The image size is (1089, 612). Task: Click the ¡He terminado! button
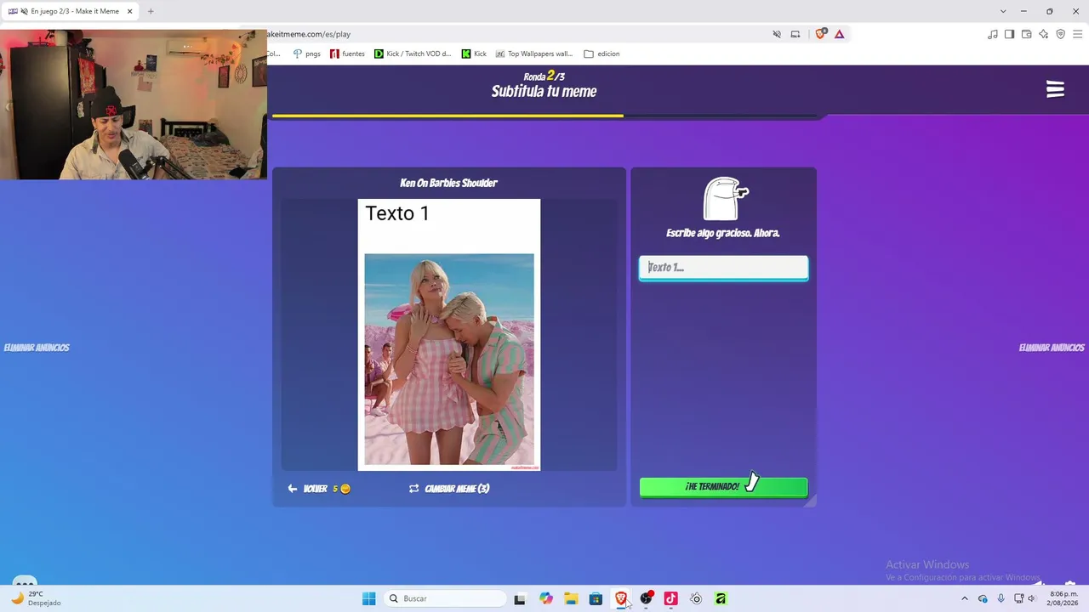723,487
